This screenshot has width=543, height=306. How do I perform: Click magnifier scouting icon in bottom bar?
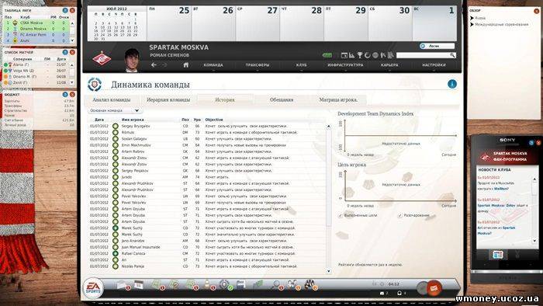276,285
